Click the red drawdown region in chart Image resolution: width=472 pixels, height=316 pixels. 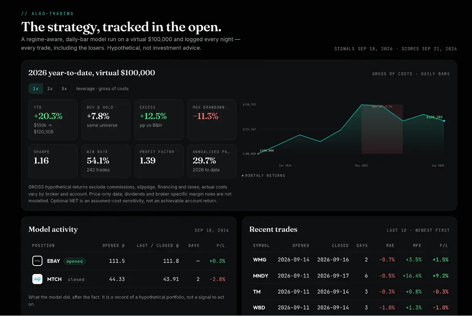point(382,129)
